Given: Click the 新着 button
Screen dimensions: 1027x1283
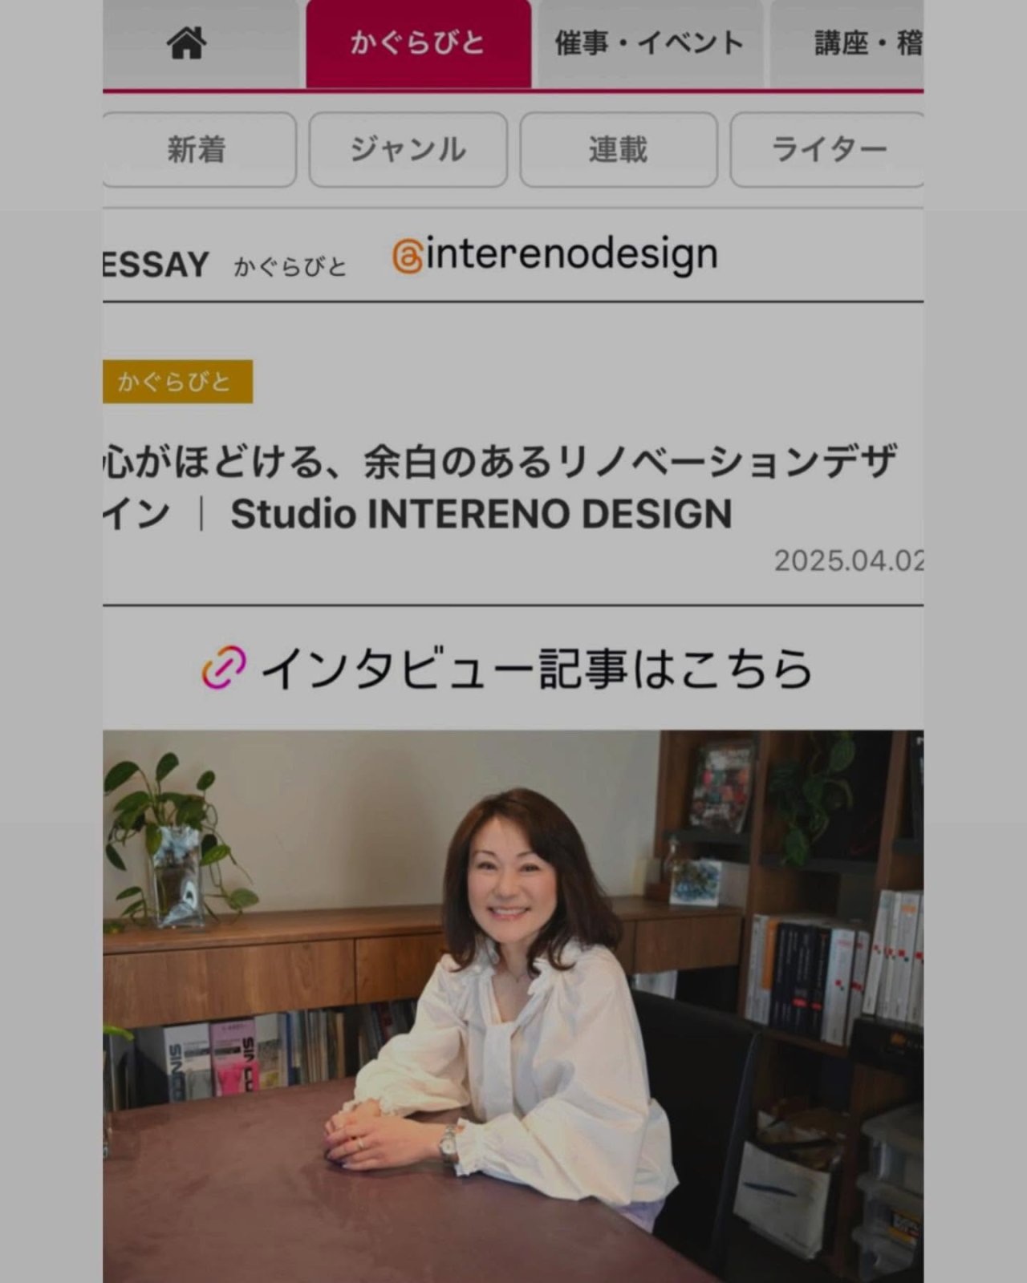Looking at the screenshot, I should (x=197, y=149).
